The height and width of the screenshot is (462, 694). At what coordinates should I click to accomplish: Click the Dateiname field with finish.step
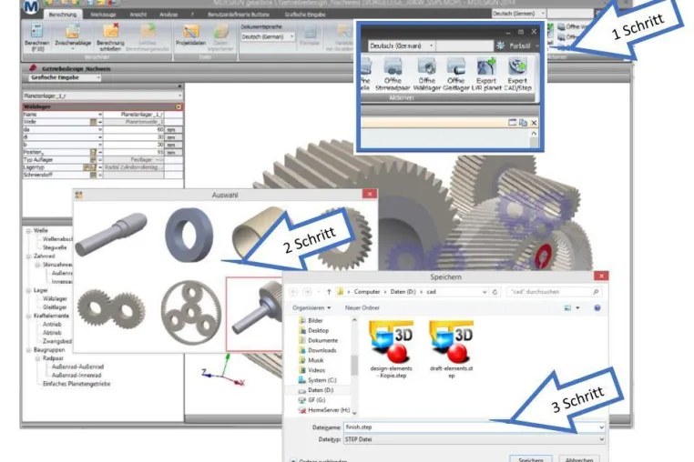(474, 427)
